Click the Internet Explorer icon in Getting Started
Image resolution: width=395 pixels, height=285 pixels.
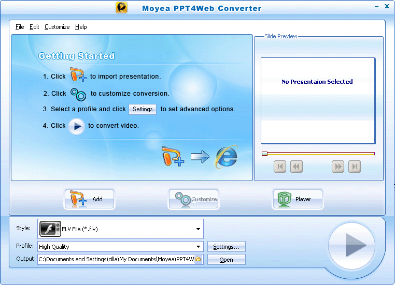tap(227, 157)
